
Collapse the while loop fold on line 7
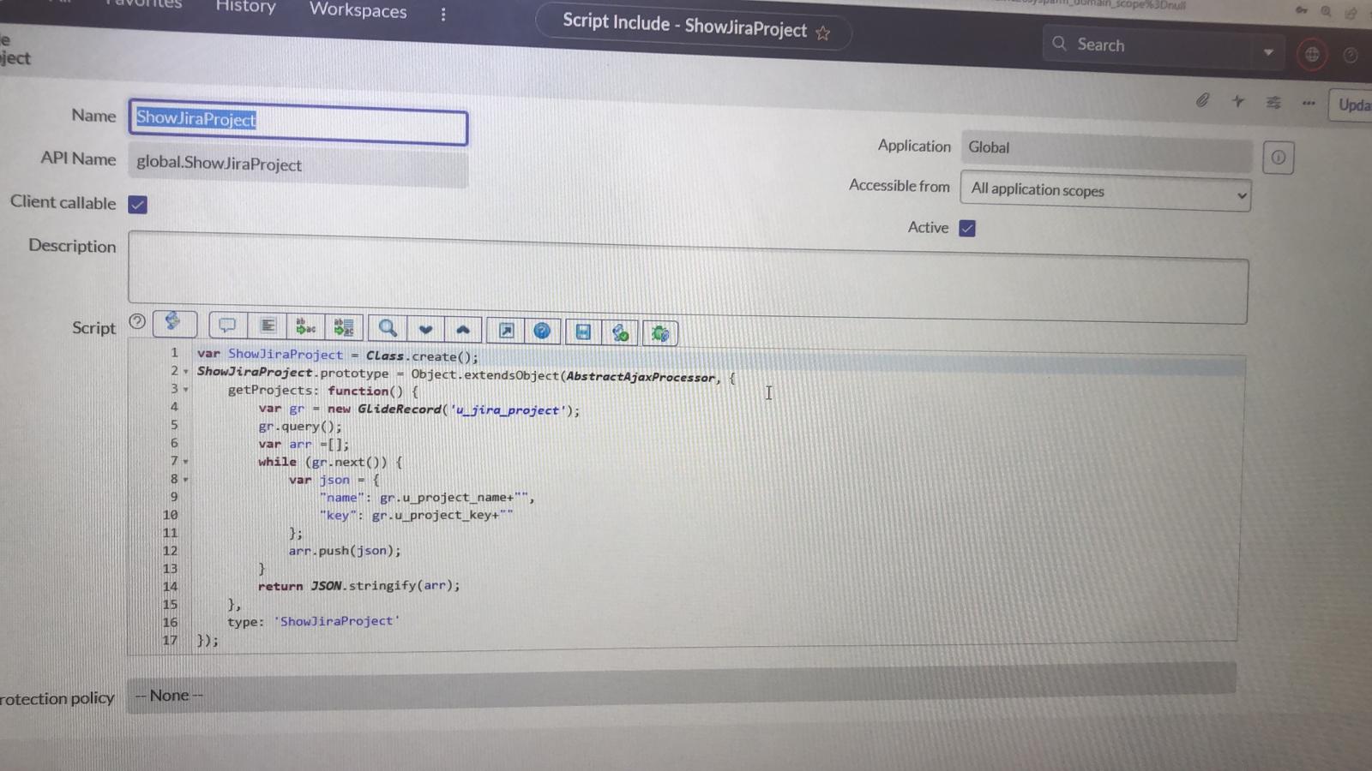[185, 462]
